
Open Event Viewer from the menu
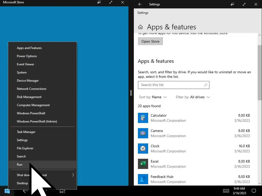(x=43, y=64)
